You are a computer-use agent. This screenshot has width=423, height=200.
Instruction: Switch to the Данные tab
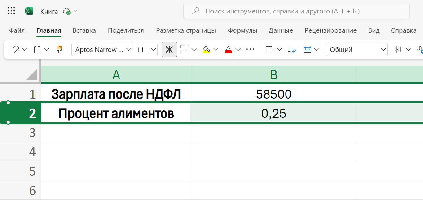(x=281, y=30)
